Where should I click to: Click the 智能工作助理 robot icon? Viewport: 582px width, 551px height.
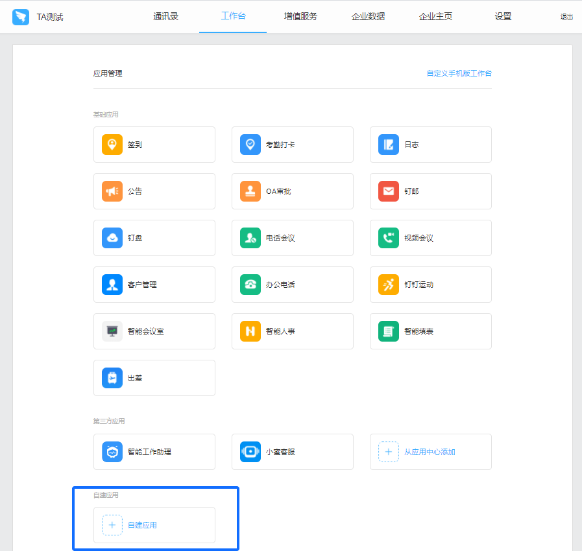coord(112,452)
